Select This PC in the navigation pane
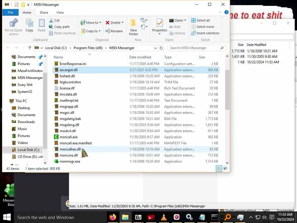The width and height of the screenshot is (297, 223). (x=21, y=101)
